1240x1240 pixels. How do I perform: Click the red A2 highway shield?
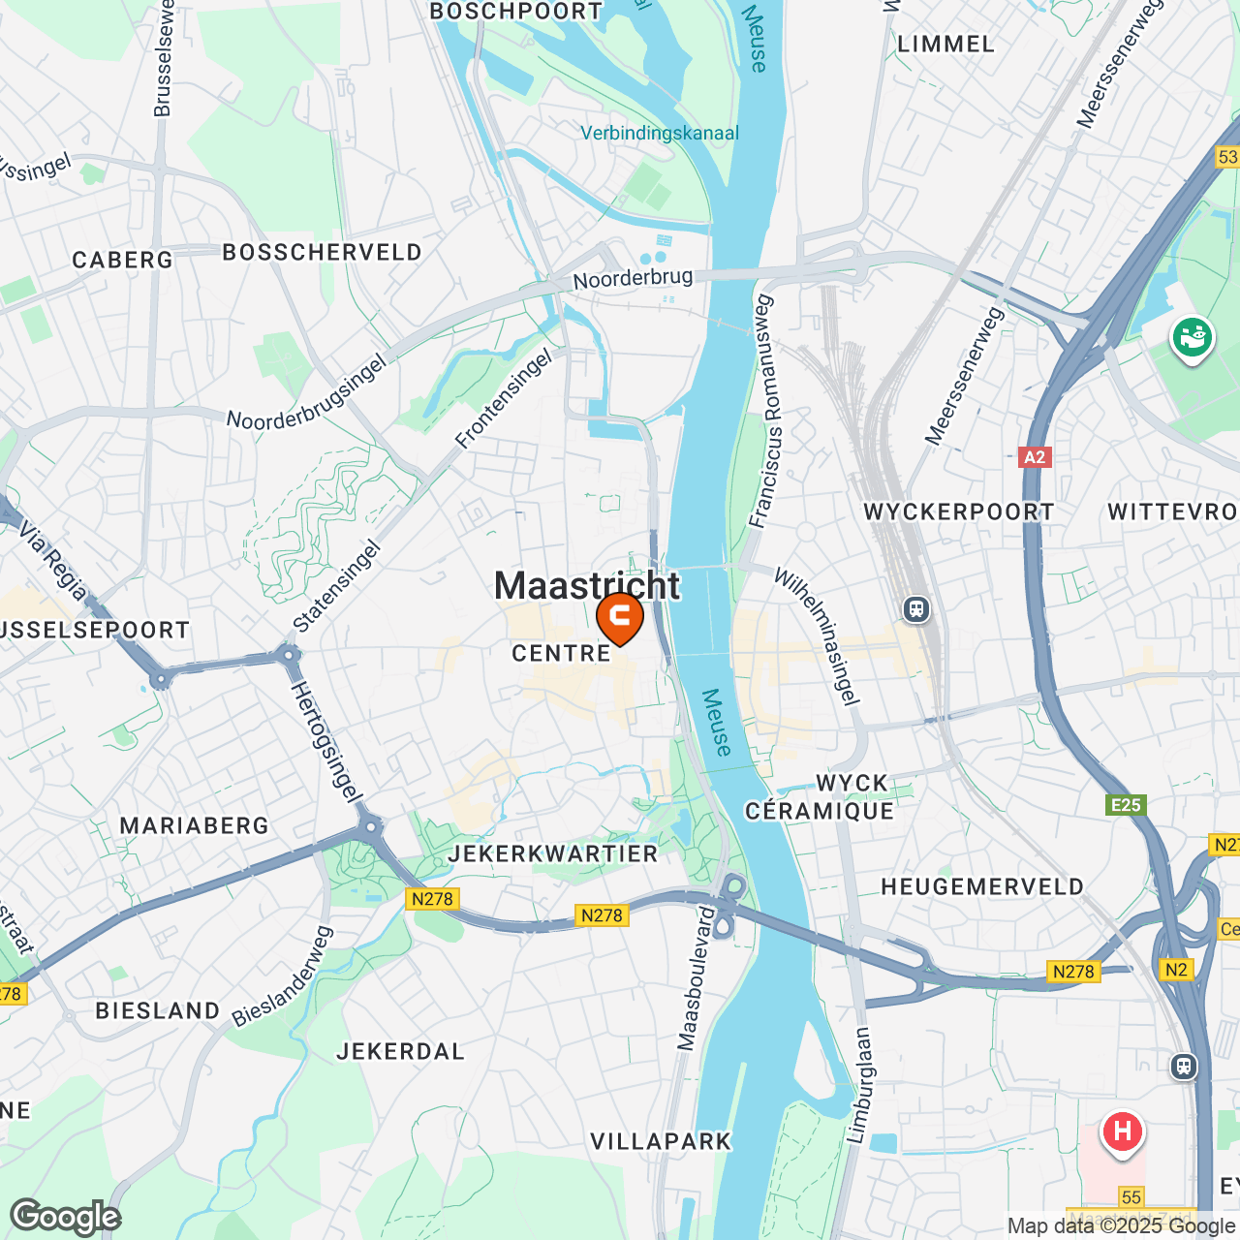pos(1035,457)
